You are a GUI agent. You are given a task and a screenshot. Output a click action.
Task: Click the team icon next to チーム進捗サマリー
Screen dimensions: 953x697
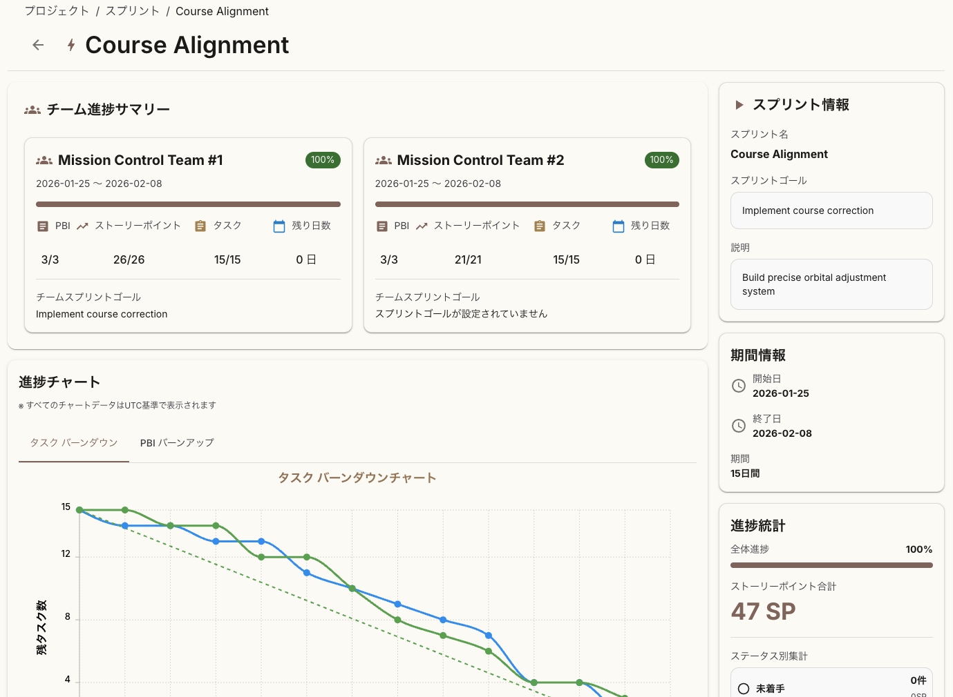[32, 110]
